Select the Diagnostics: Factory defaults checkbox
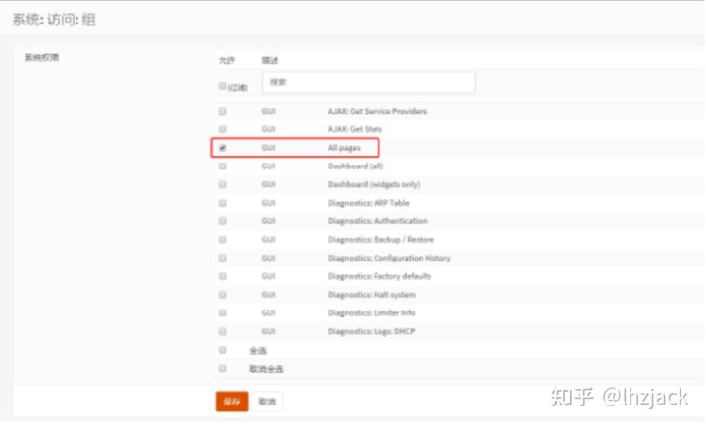Screen dimensions: 706x429 (222, 276)
